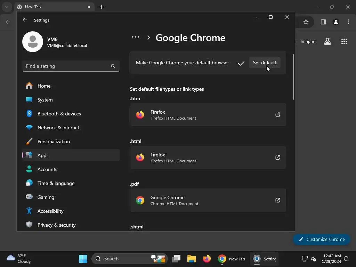Screen dimensions: 356x267
Task: Open Chrome's three-dot menu
Action: pyautogui.click(x=348, y=22)
